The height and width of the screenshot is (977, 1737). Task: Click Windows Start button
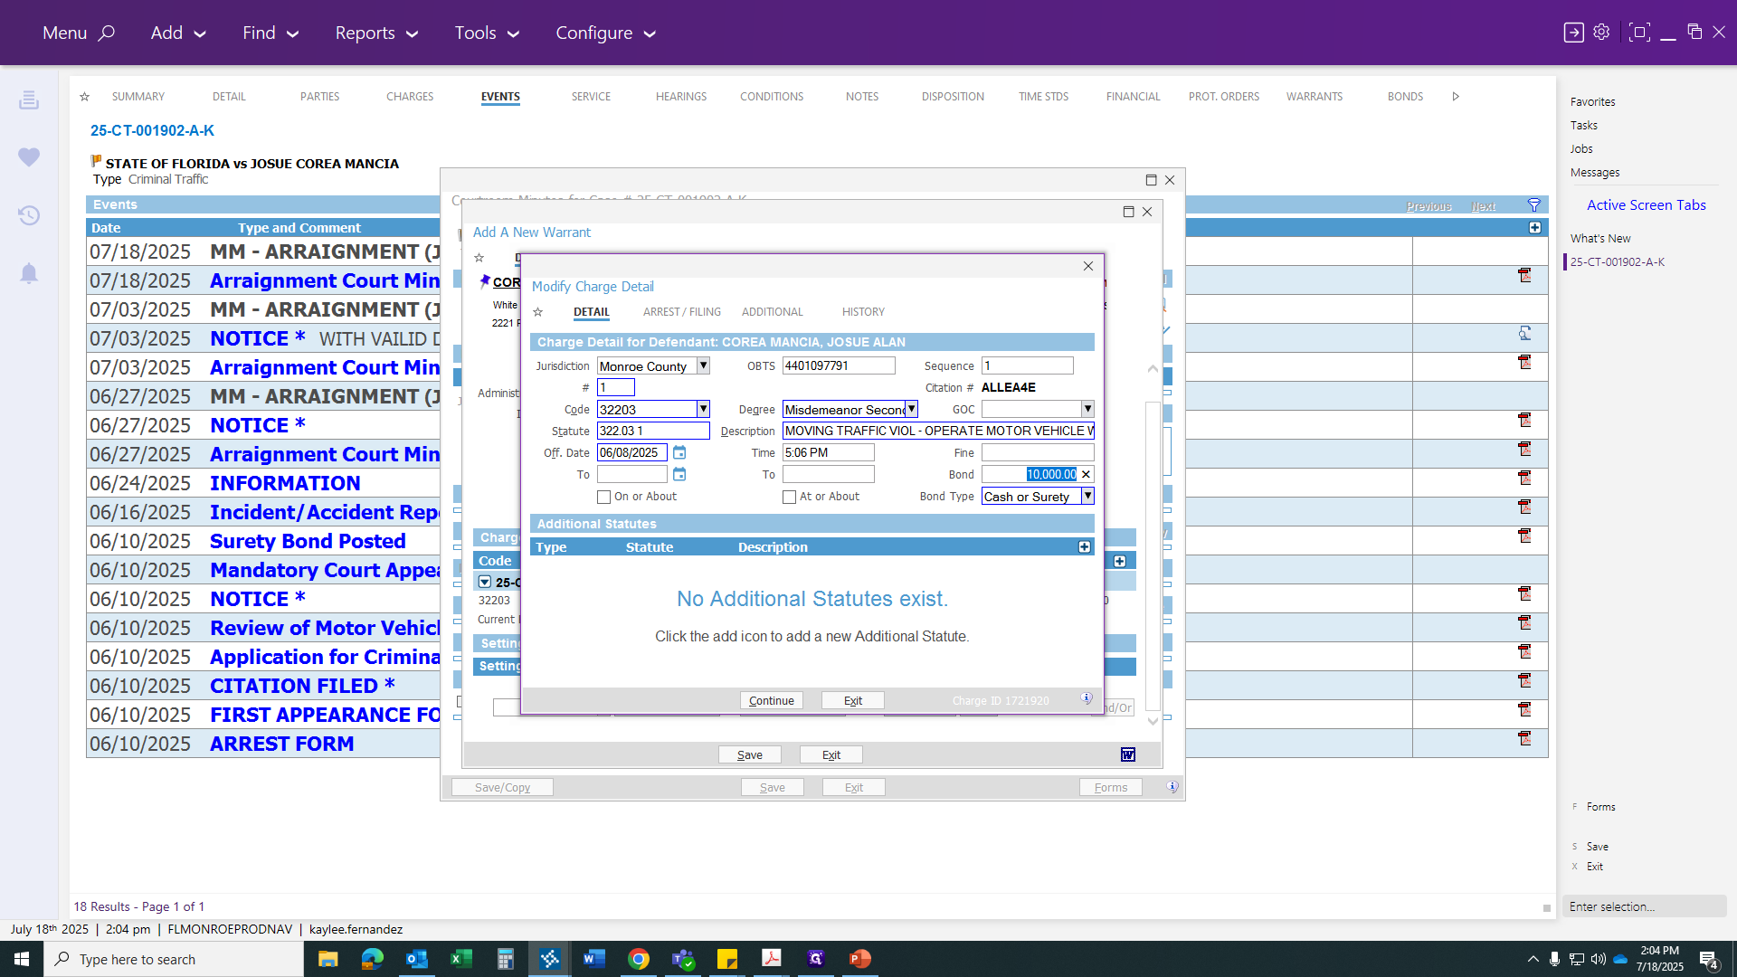[22, 959]
